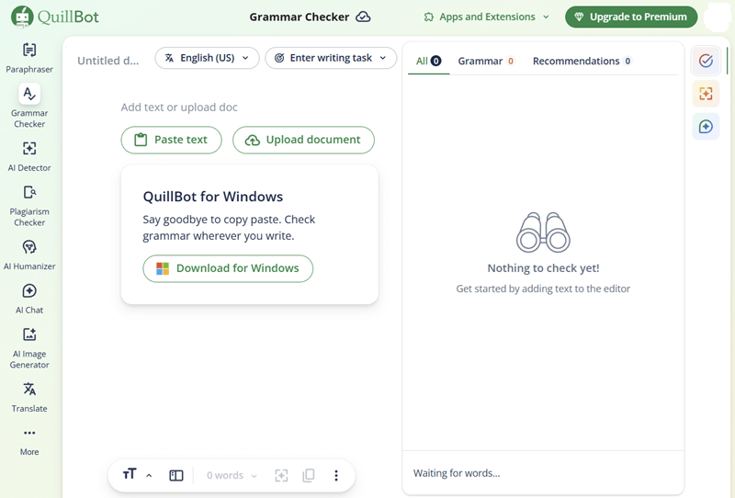The width and height of the screenshot is (735, 498).
Task: Open the AI chat shortcut icon at the right edge
Action: click(706, 127)
